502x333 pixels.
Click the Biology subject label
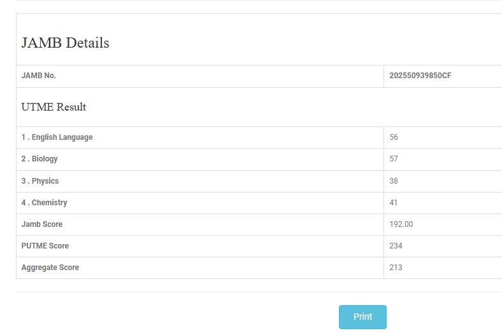click(39, 159)
